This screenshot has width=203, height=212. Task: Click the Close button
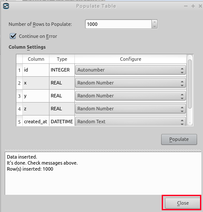[183, 203]
